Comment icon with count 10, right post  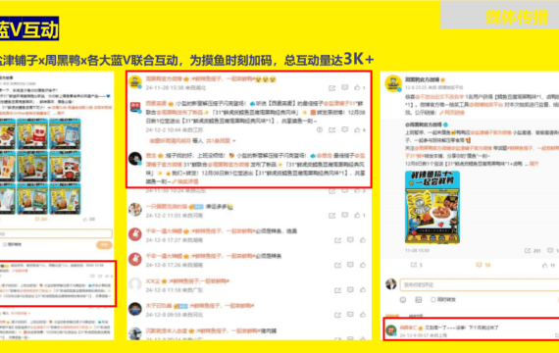pos(479,265)
